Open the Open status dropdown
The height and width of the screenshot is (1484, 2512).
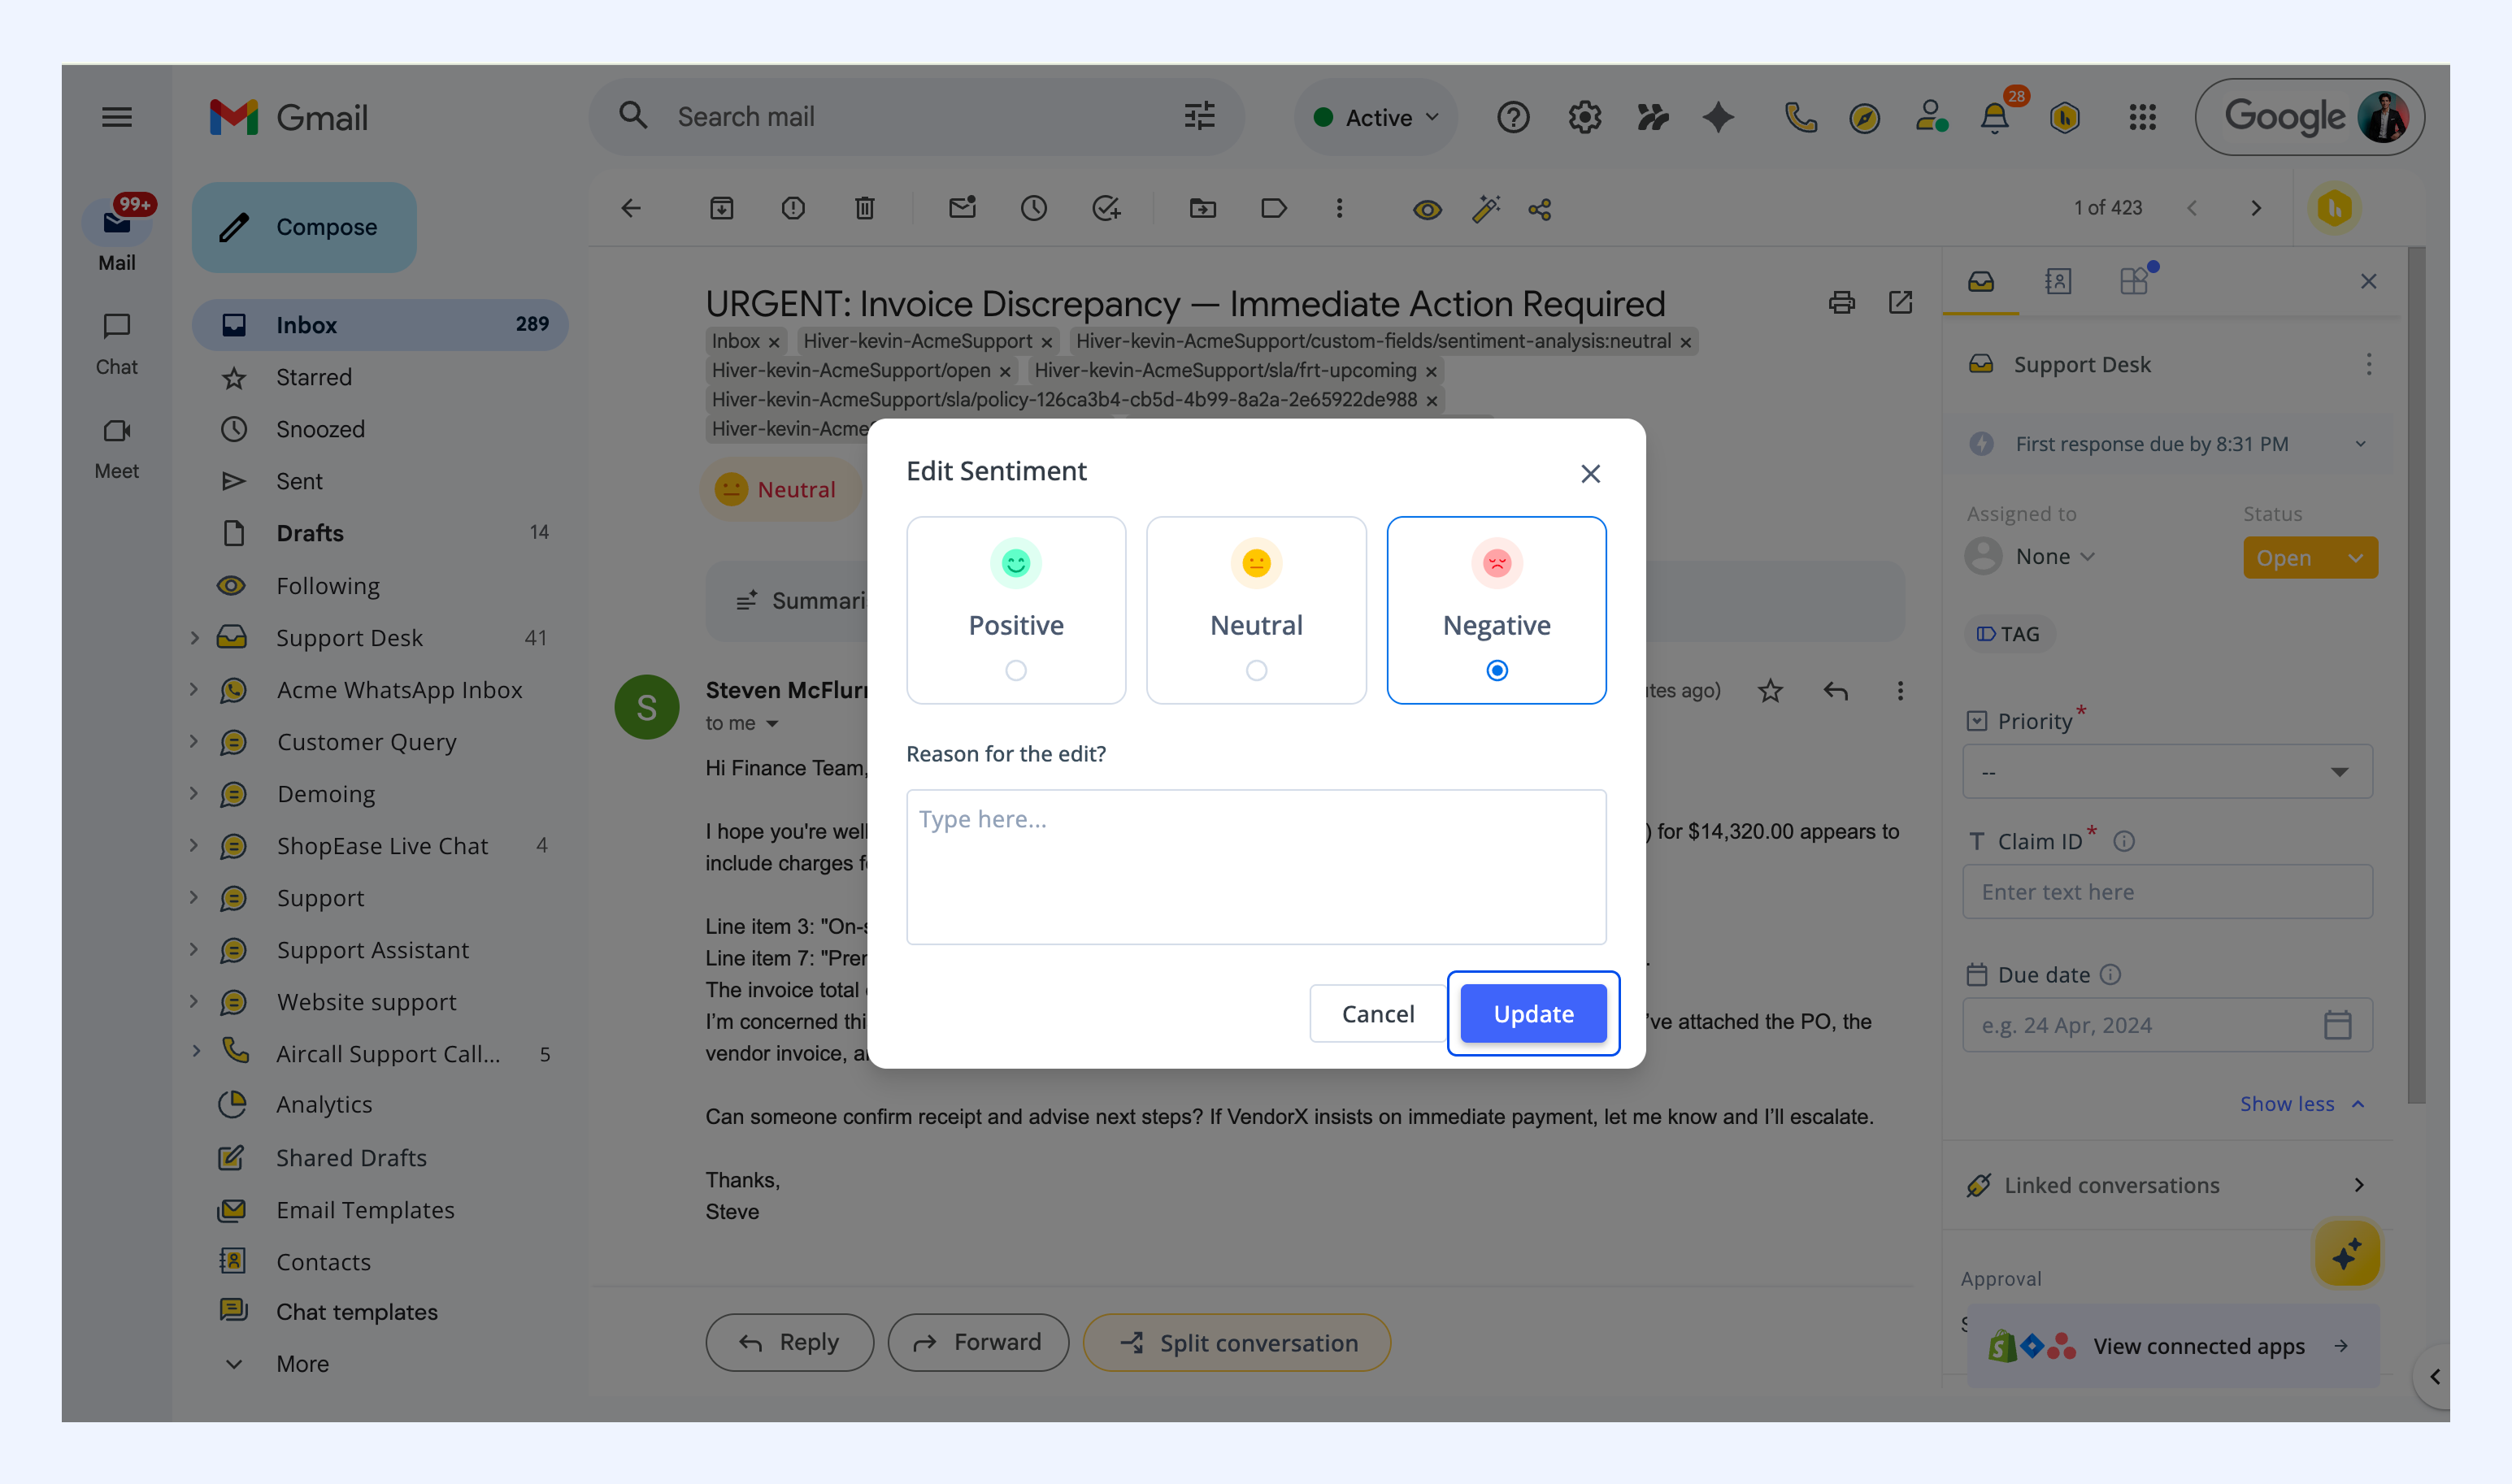pos(2310,558)
